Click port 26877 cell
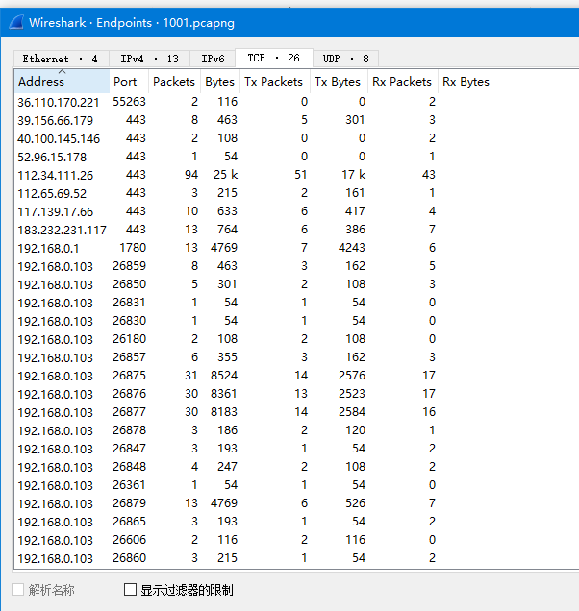Viewport: 579px width, 611px height. tap(129, 412)
